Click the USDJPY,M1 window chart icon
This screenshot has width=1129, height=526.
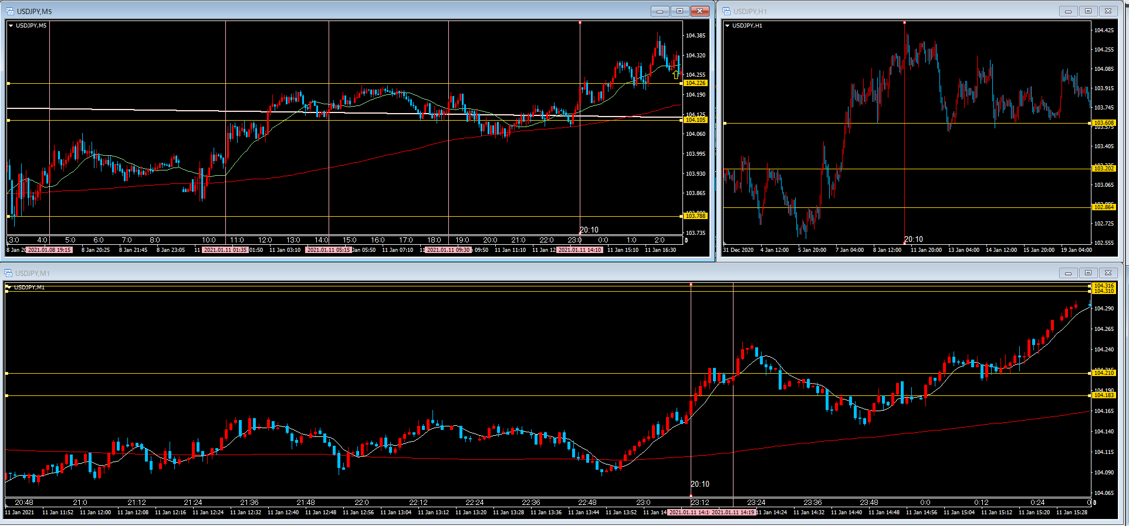pos(9,273)
